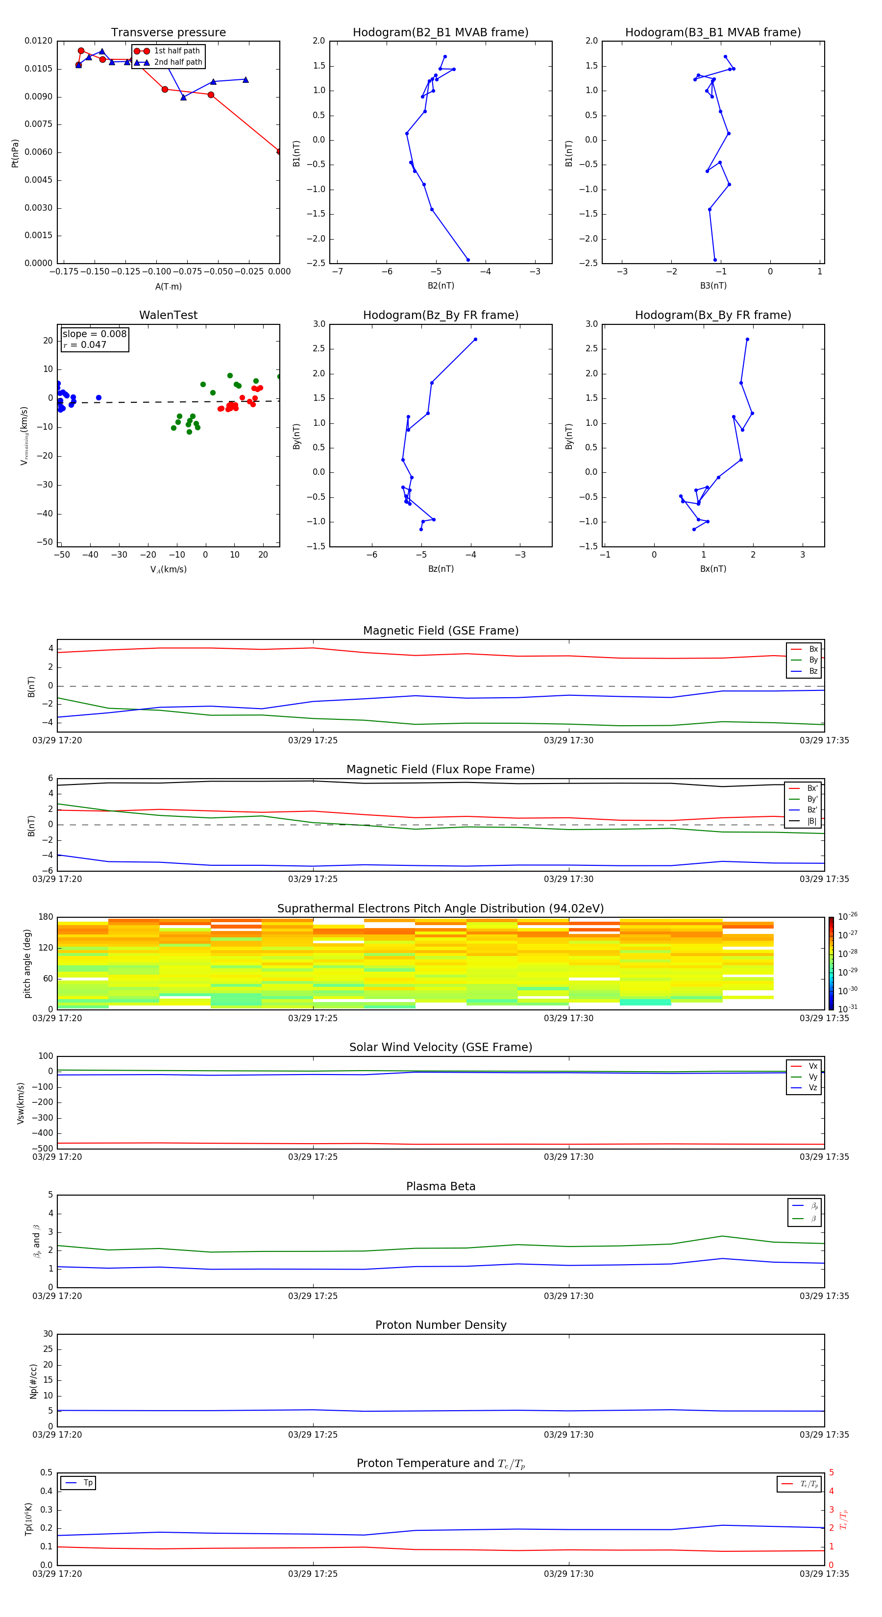
Task: Click the 'Vsw(km/s)' axis label
Action: [x=21, y=1103]
